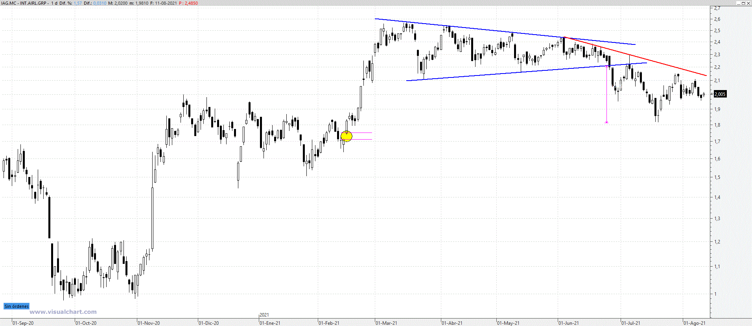
Task: Click the 01-Mar-21 date label
Action: [386, 323]
